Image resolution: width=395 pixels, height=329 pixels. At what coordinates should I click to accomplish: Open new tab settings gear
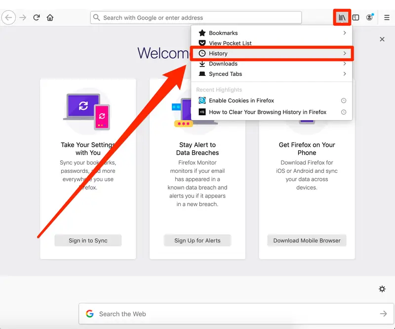coord(382,289)
